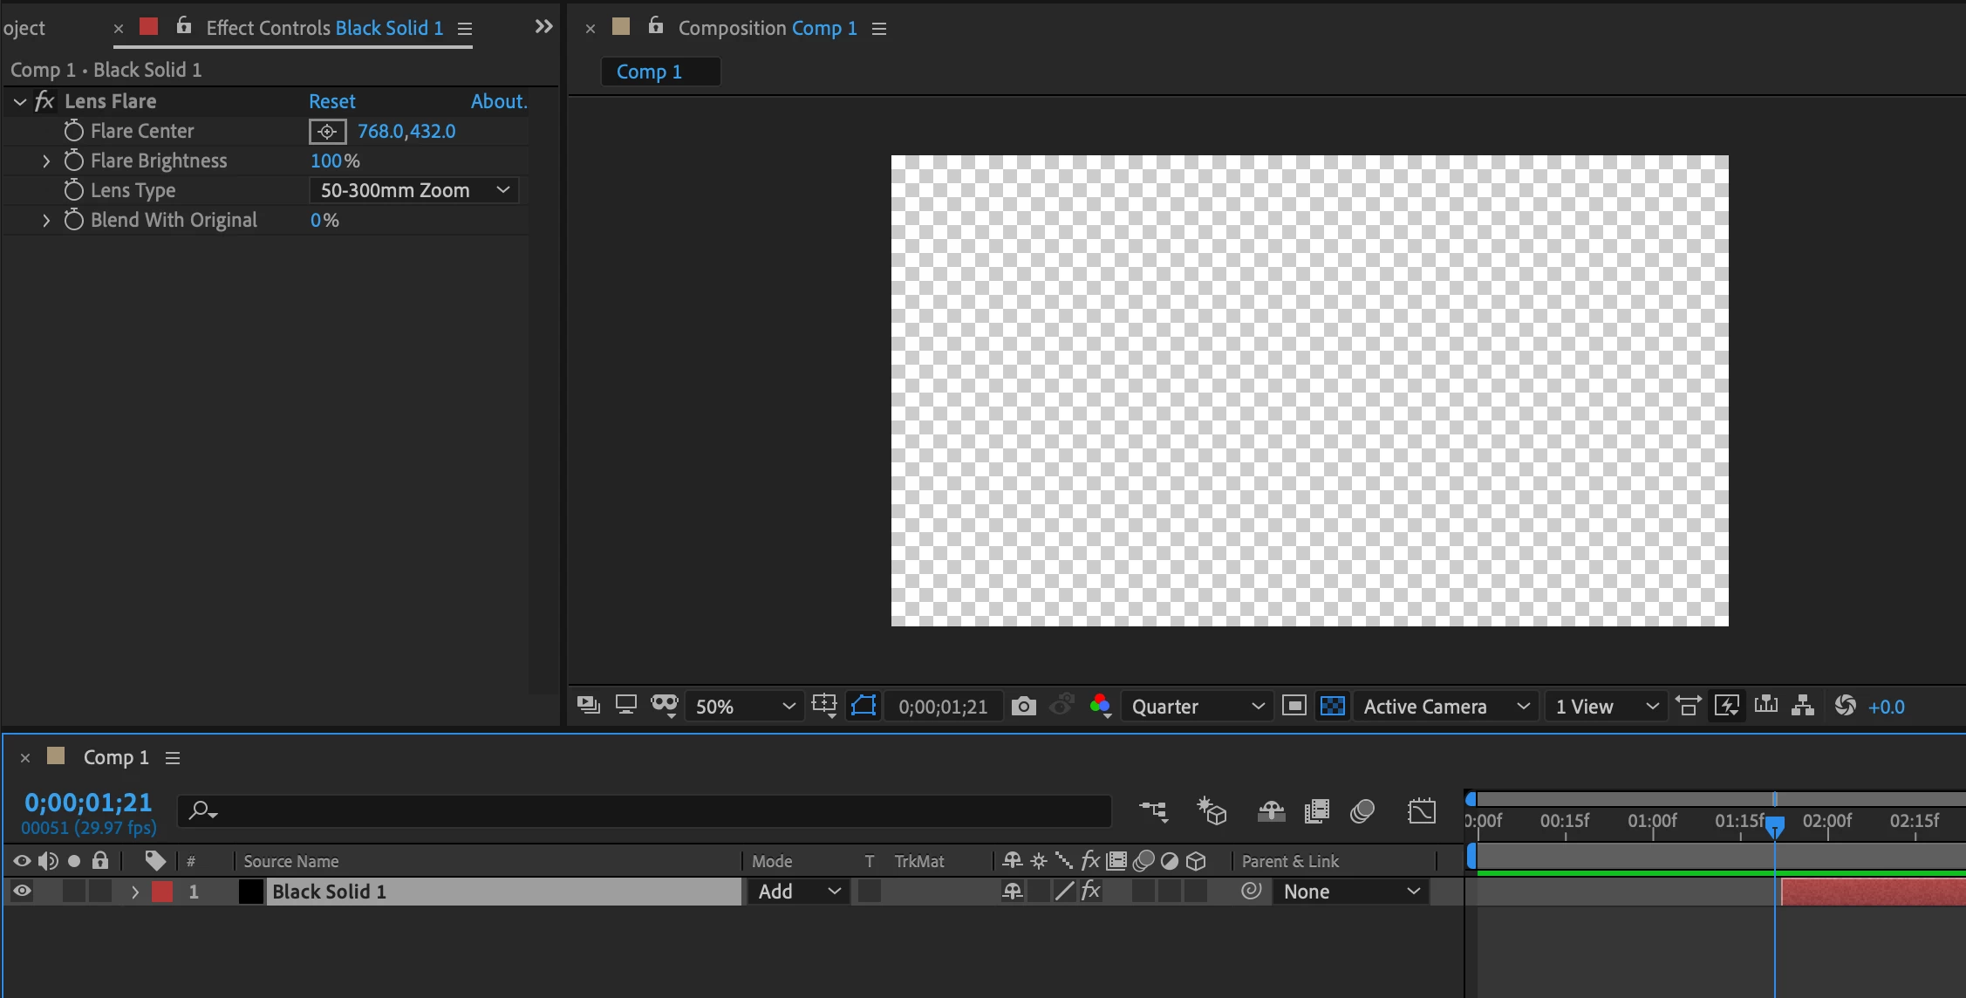Image resolution: width=1966 pixels, height=998 pixels.
Task: Toggle mask and shape path visibility
Action: pos(864,705)
